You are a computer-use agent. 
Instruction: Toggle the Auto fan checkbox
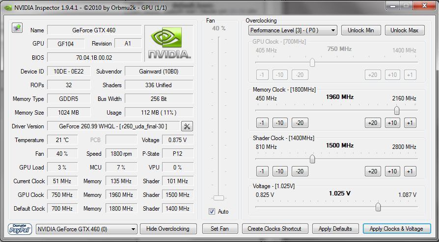[x=212, y=212]
